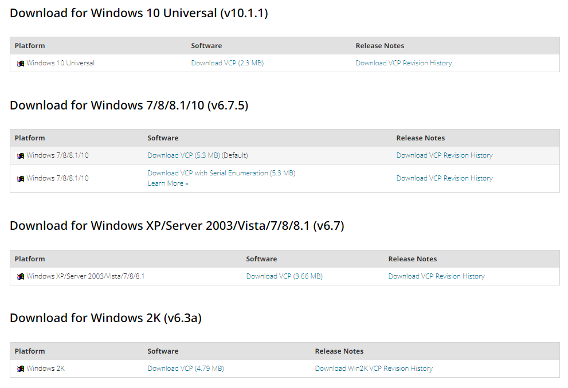Open Revision History link in Serial Enumeration row
Screen dimensions: 568x388
444,178
